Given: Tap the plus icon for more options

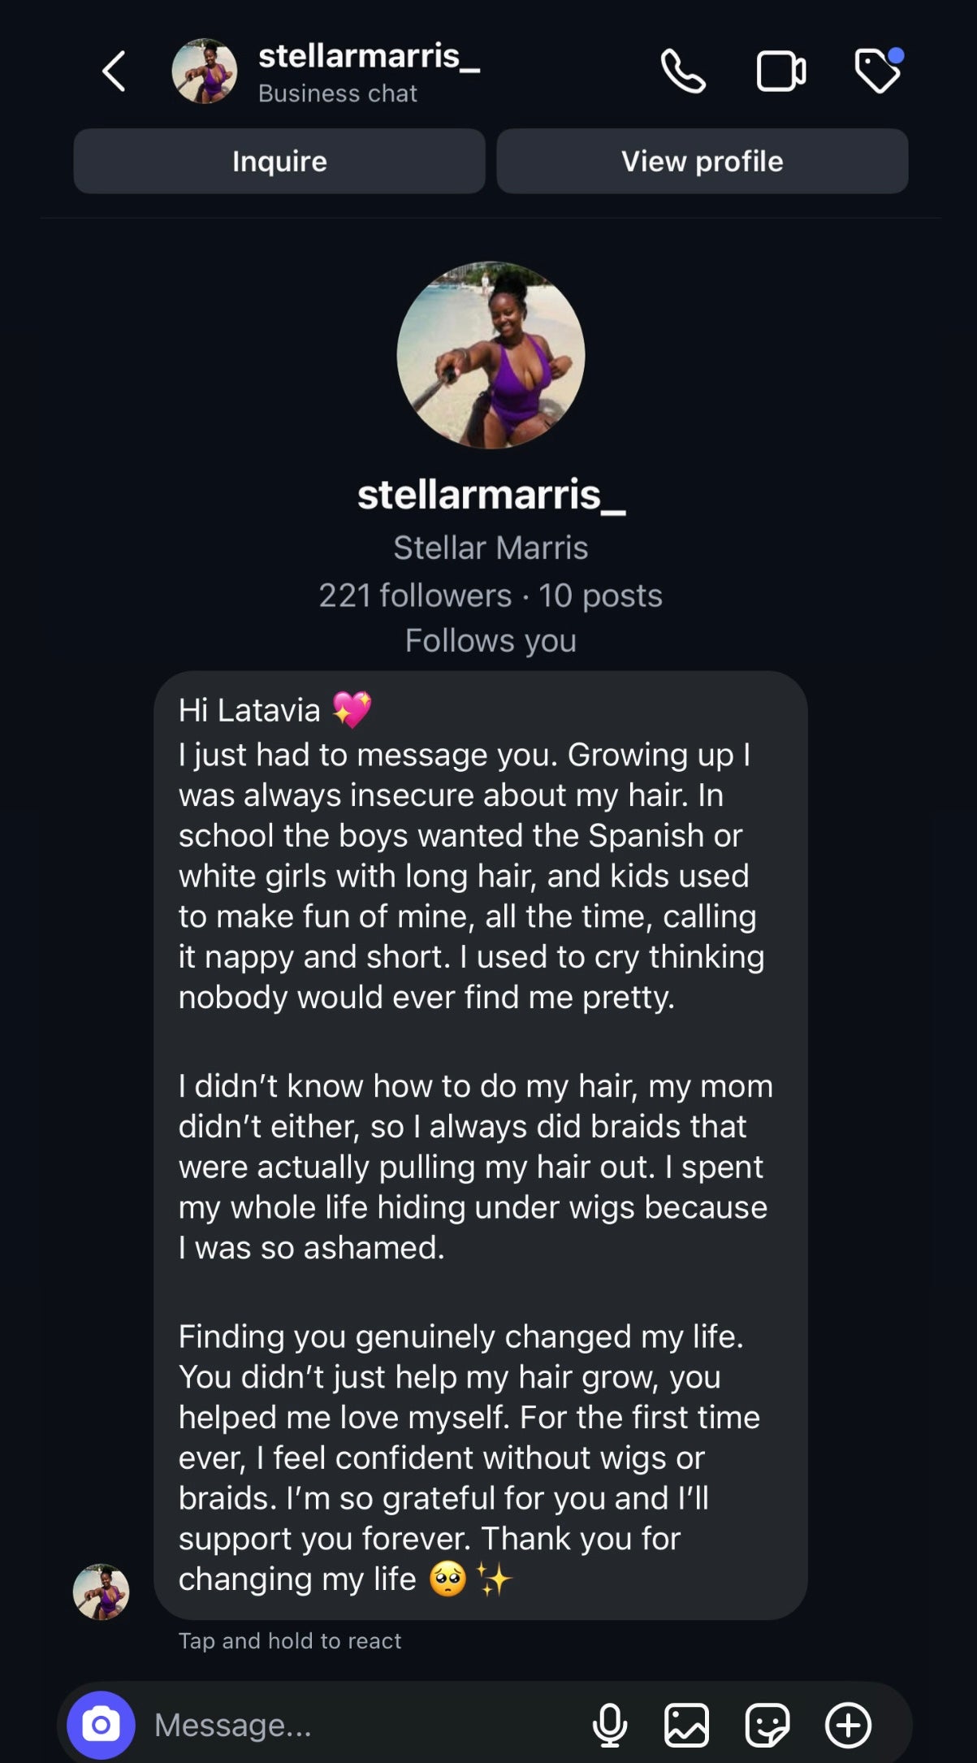Looking at the screenshot, I should [848, 1724].
